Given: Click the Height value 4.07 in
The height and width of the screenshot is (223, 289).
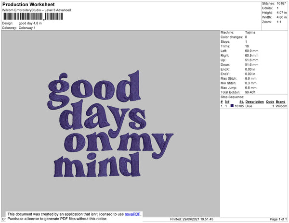Looking at the screenshot, I should pos(281,12).
